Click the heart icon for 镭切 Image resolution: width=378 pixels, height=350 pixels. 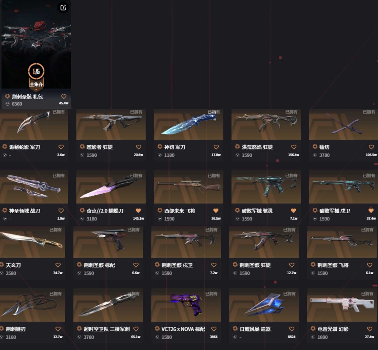(371, 147)
